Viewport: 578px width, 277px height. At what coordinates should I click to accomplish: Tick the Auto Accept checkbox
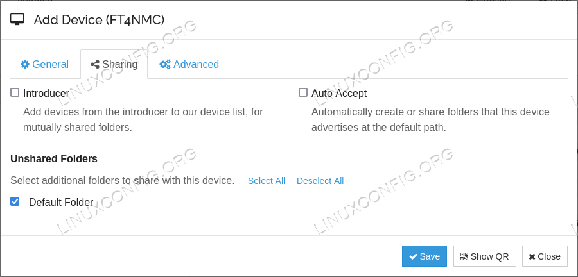(x=303, y=92)
